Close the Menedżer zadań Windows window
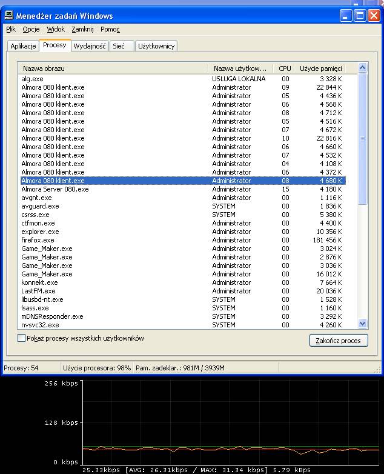384x474 pixels. click(x=374, y=16)
